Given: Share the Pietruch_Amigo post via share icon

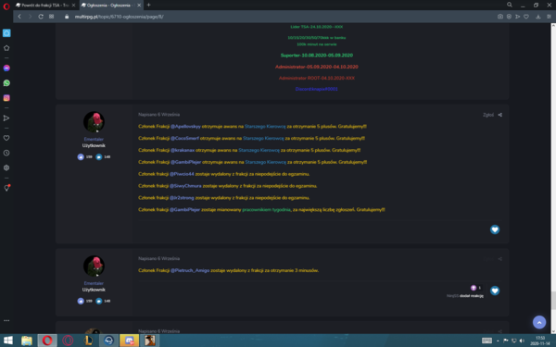Looking at the screenshot, I should [500, 259].
